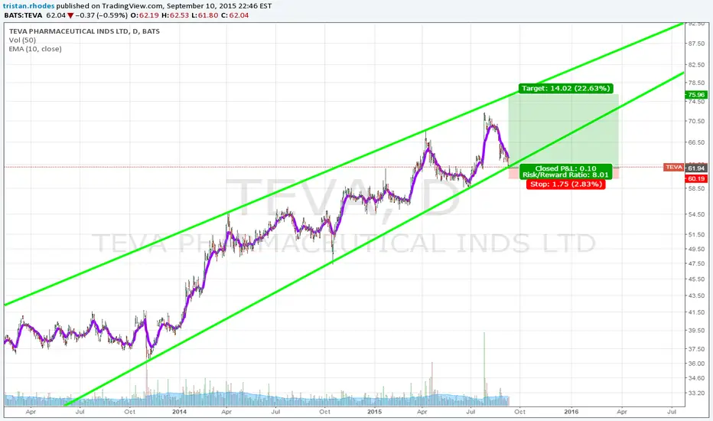
Task: Click the 75.96 green price tag
Action: pos(696,95)
